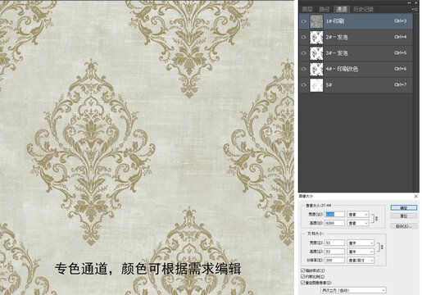Switch to the 路径 tab
This screenshot has width=422, height=295.
pos(324,10)
